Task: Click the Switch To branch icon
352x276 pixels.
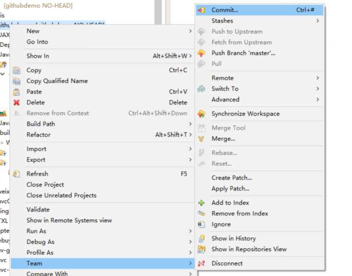Action: [202, 89]
